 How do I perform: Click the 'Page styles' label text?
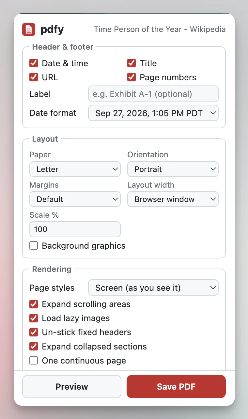(x=52, y=288)
